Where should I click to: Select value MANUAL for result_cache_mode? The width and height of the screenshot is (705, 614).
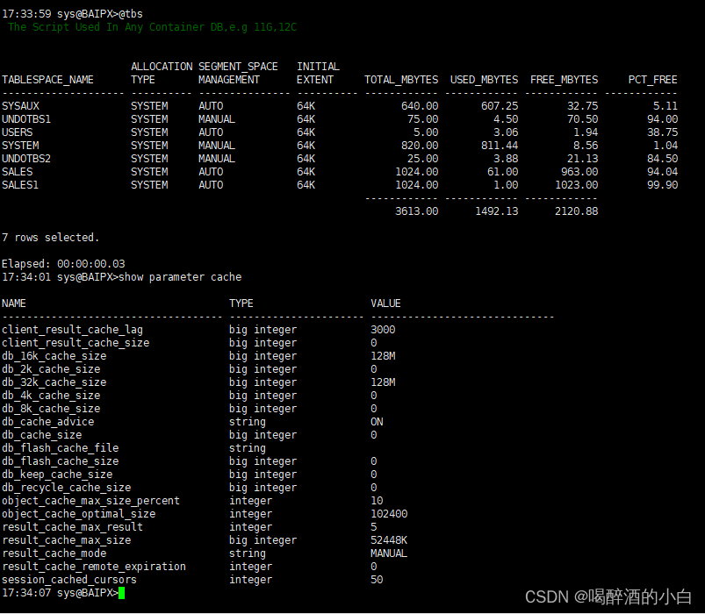coord(389,553)
